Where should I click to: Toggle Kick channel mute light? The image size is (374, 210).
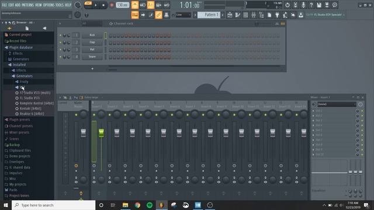[x=60, y=35]
